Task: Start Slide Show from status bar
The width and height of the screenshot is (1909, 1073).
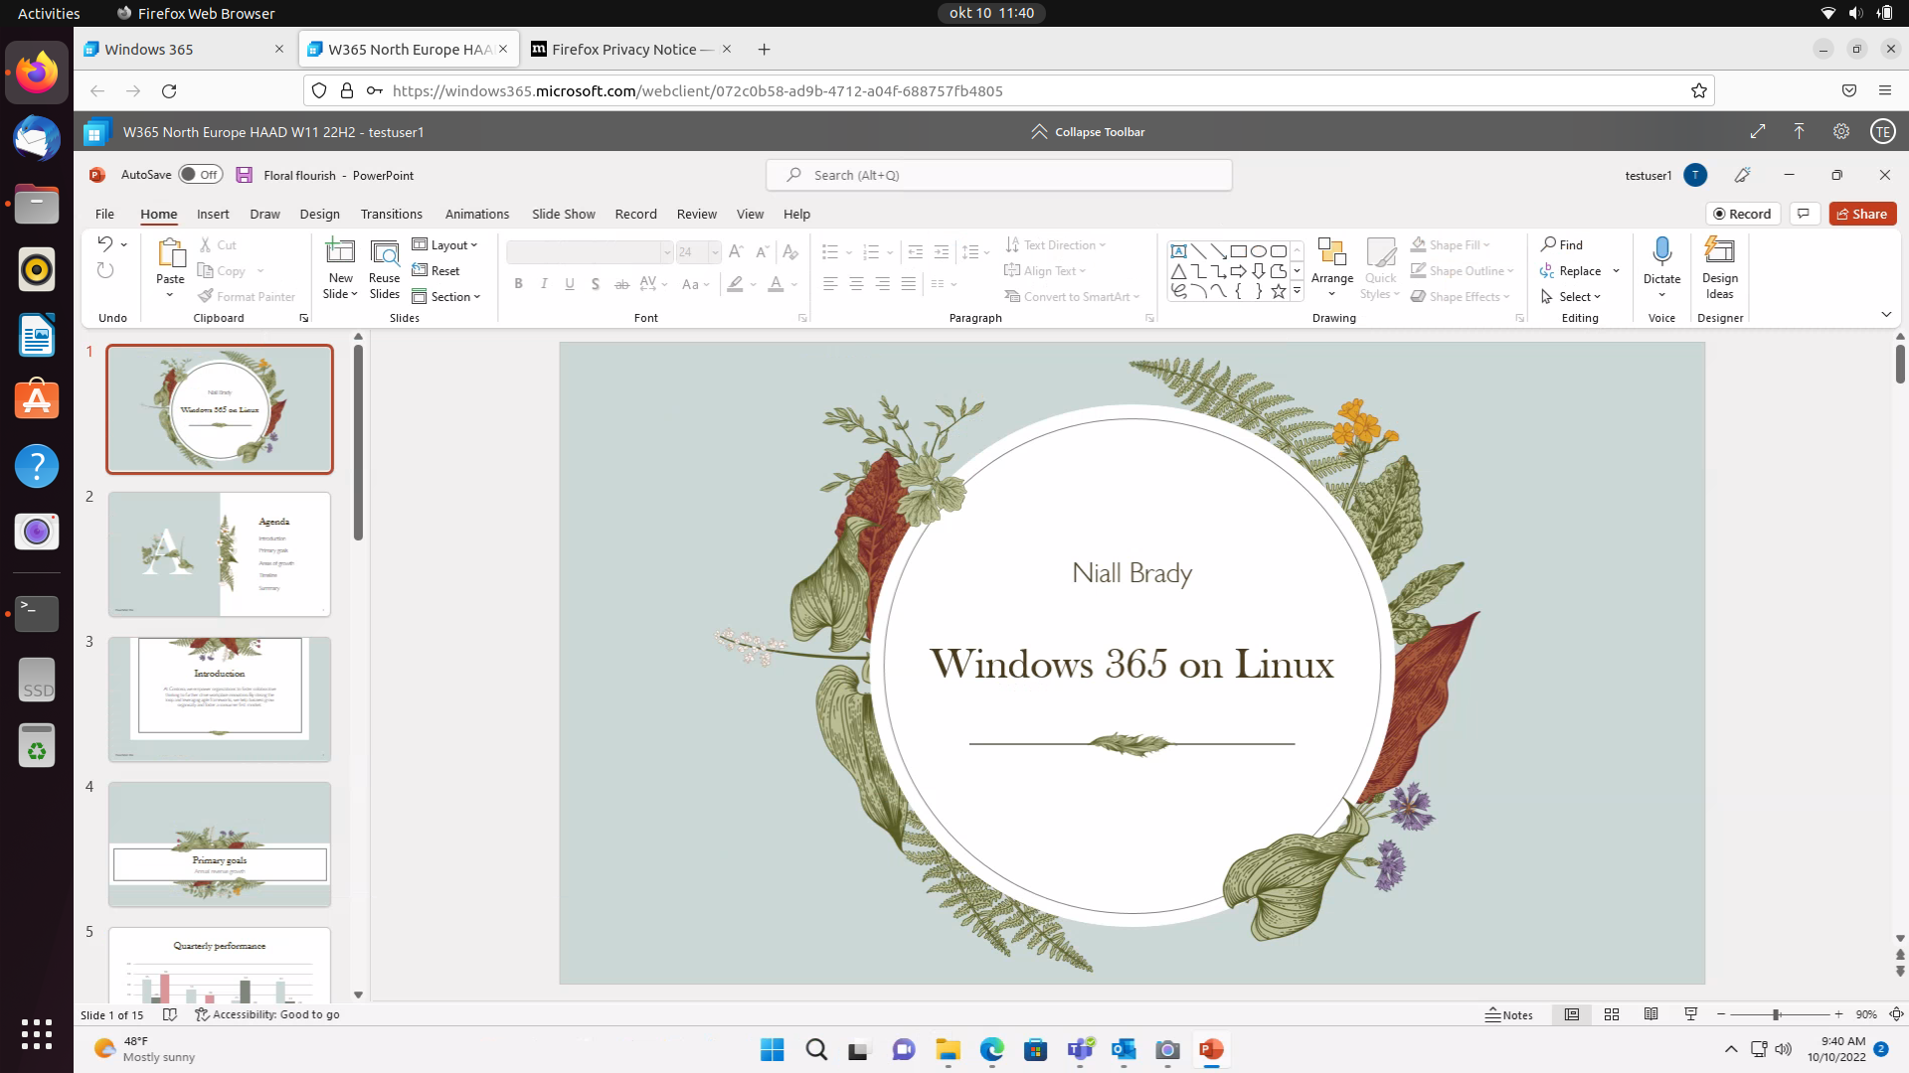Action: coord(1691,1014)
